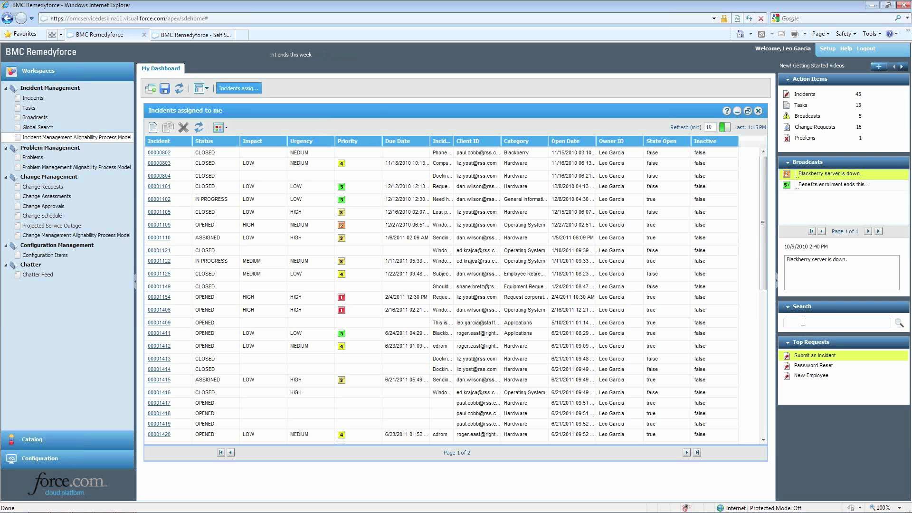Screen dimensions: 912x513
Task: Jump to last page of incidents list
Action: 697,453
